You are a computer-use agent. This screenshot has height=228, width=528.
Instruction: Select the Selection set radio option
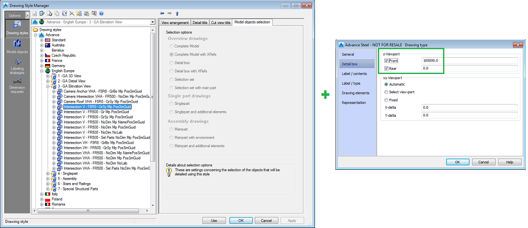tap(172, 80)
